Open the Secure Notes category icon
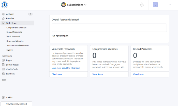Screen dimensions: 178x106 [3, 65]
